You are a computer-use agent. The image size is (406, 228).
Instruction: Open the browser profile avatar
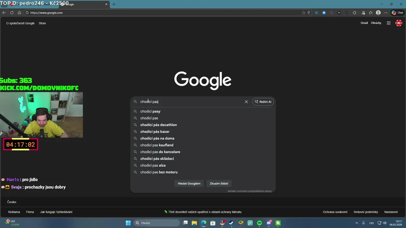tap(378, 13)
